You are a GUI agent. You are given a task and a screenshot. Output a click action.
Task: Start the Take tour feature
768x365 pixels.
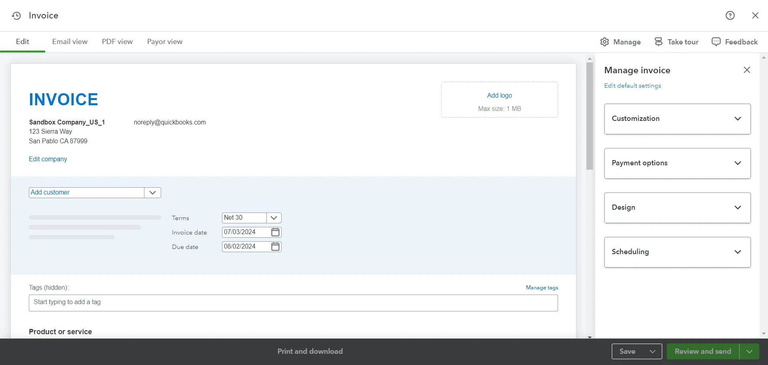(676, 42)
